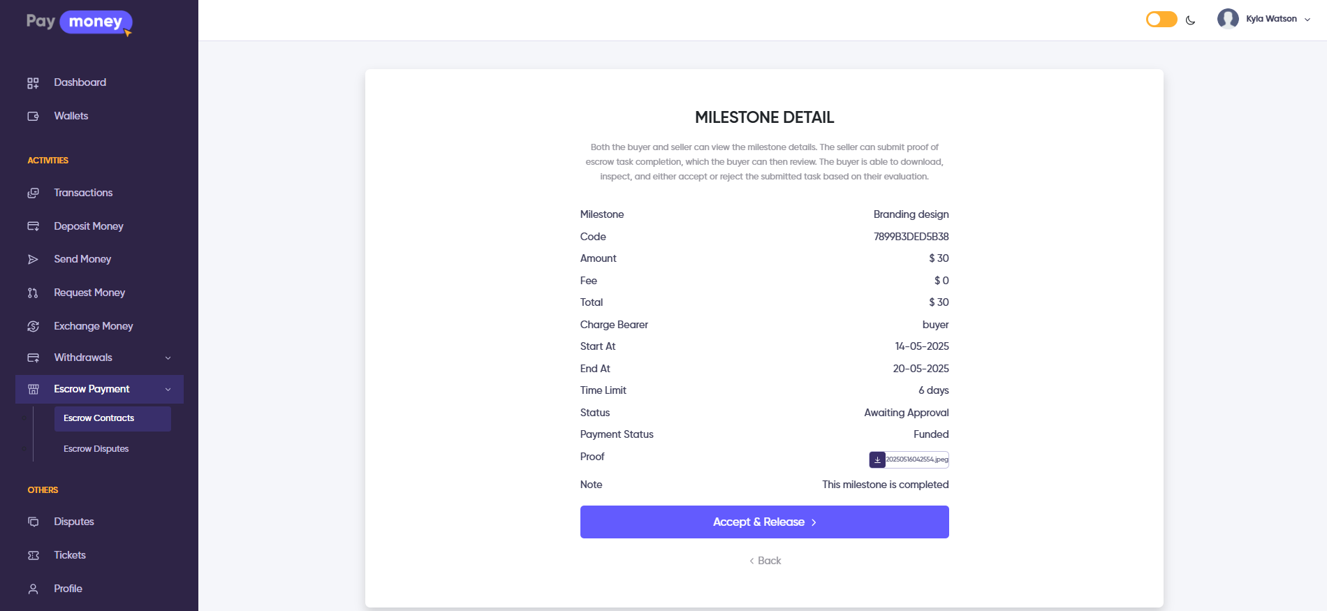Open the Kyla Watson user dropdown
Viewport: 1327px width, 611px height.
[x=1264, y=19]
